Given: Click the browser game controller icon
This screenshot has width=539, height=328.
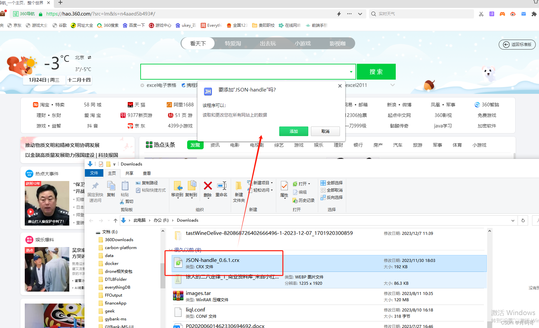Looking at the screenshot, I should [502, 14].
